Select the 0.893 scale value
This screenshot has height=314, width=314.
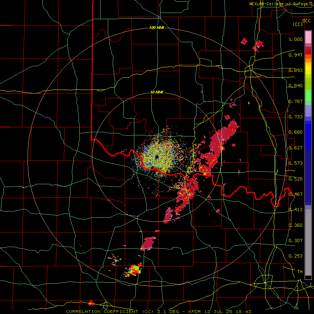tap(296, 70)
